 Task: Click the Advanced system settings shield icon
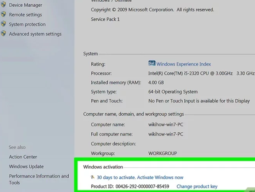click(x=3, y=33)
